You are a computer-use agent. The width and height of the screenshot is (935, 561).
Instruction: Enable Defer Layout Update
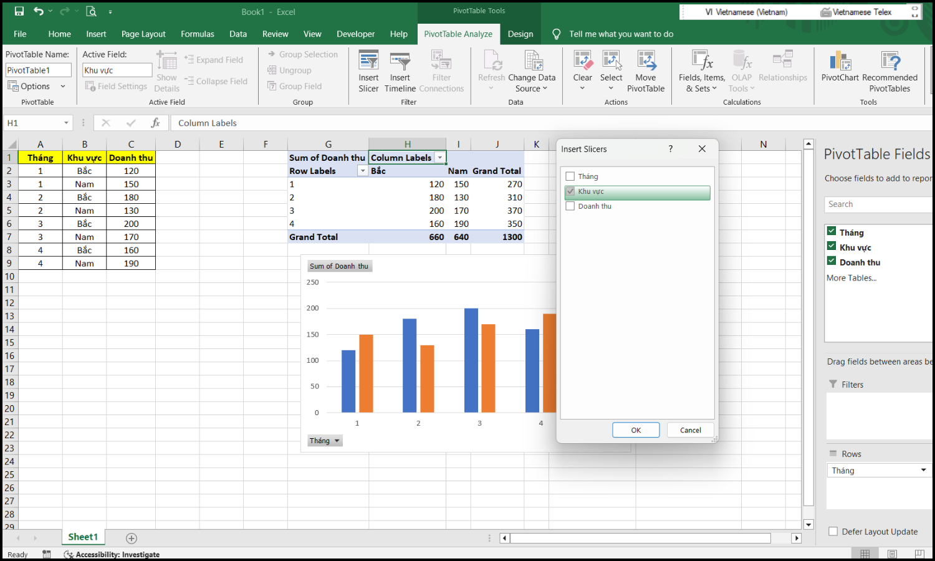pos(833,531)
